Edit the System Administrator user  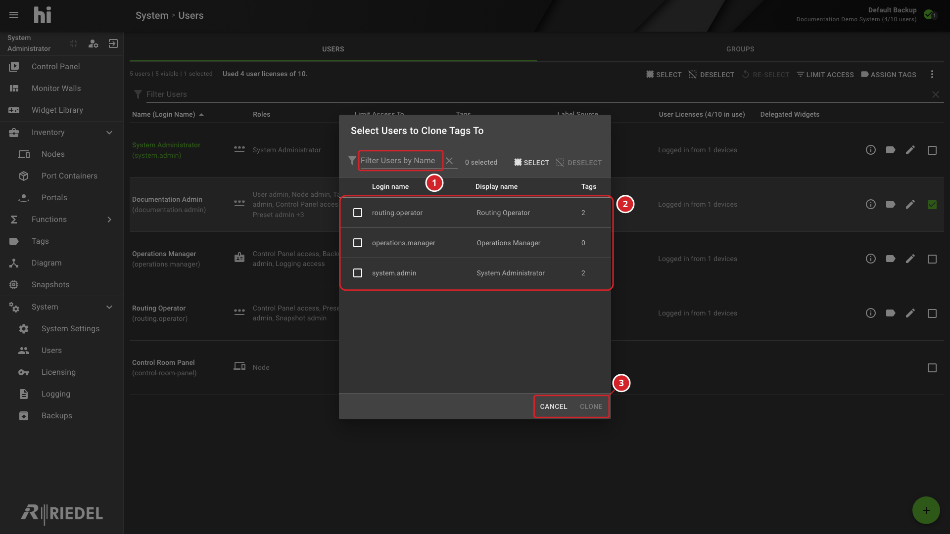(x=910, y=150)
